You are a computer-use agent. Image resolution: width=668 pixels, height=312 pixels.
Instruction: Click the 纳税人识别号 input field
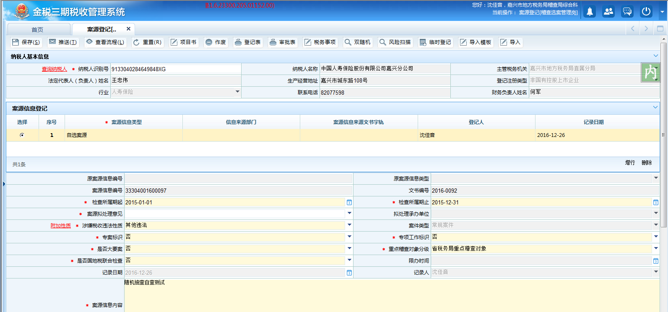click(x=176, y=69)
